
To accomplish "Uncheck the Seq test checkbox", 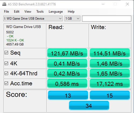I will pyautogui.click(x=6, y=53).
